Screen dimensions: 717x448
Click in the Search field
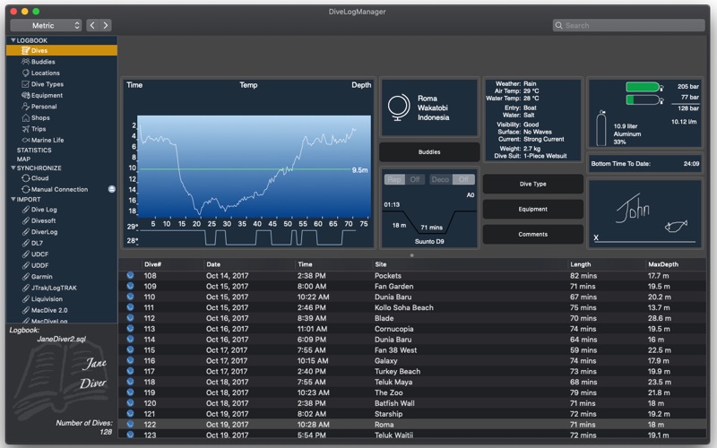[627, 25]
